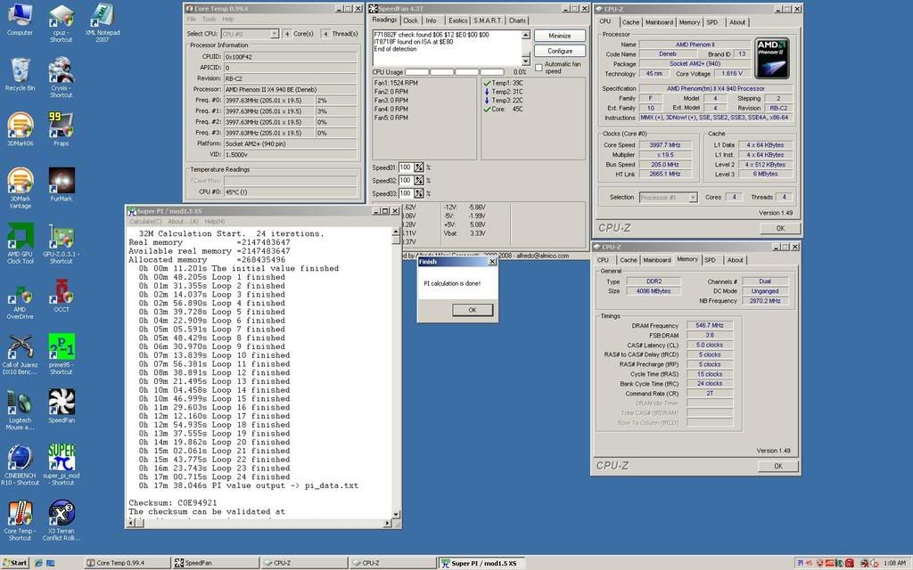
Task: Click the SpeedFan log scrollbar down arrow
Action: tap(525, 61)
